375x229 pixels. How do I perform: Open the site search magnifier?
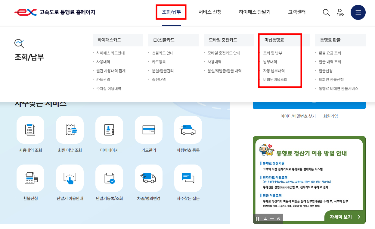326,12
